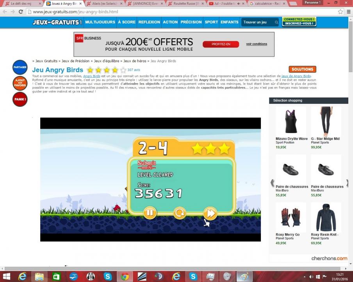Click the blue Partager round button
This screenshot has height=282, width=353.
coord(20,67)
